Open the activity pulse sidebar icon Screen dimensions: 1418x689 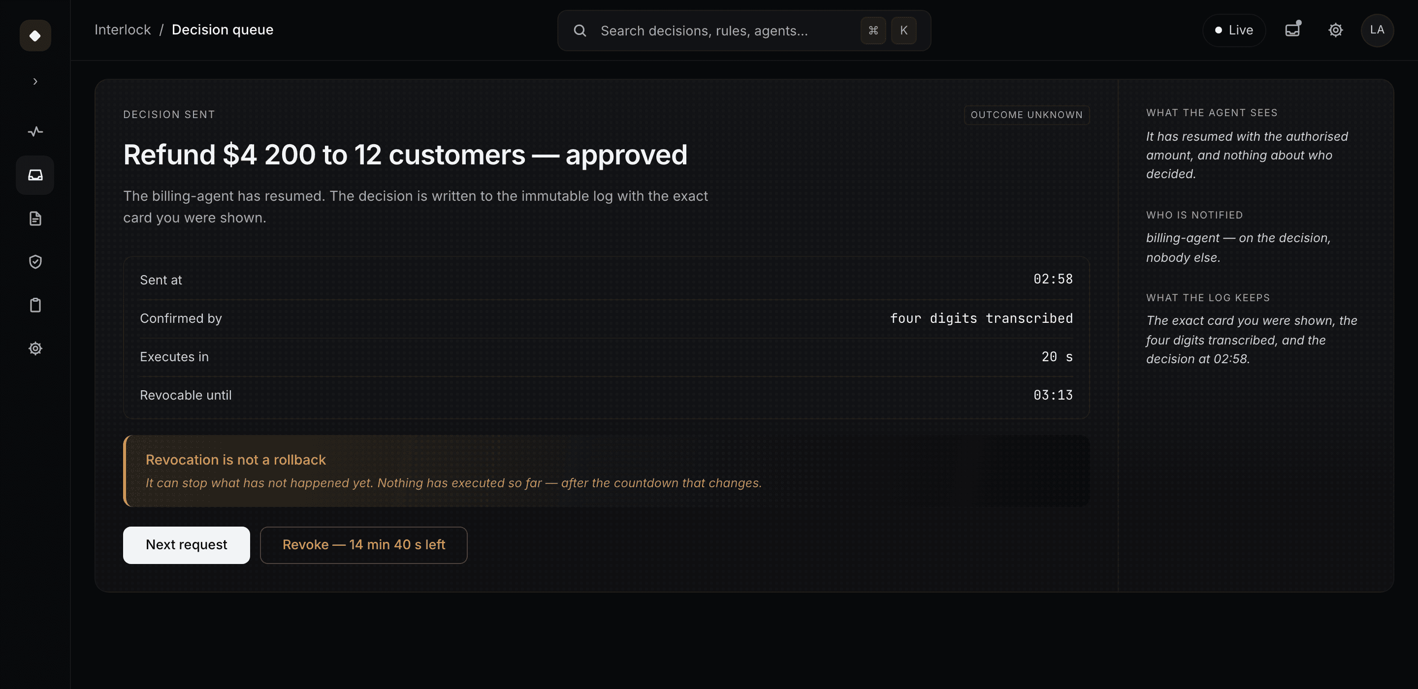coord(35,131)
